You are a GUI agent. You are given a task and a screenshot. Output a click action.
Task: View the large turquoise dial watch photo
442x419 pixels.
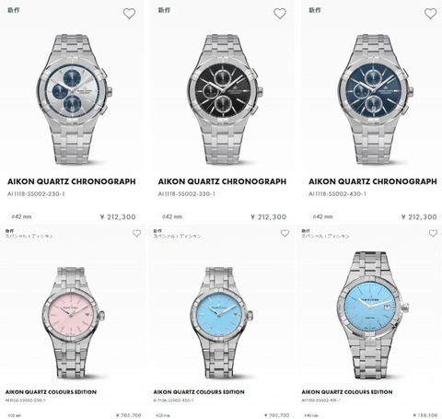(373, 315)
